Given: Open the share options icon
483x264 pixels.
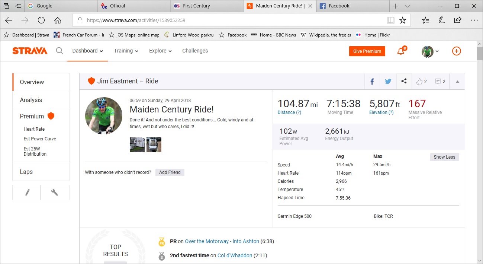Looking at the screenshot, I should (404, 81).
